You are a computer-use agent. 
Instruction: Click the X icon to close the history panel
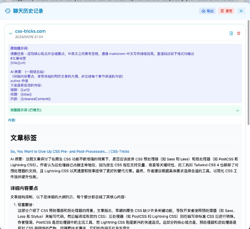tap(241, 11)
